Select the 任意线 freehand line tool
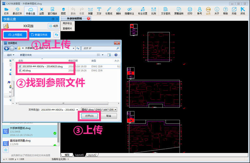Viewport: 250px width, 163px height. click(109, 11)
